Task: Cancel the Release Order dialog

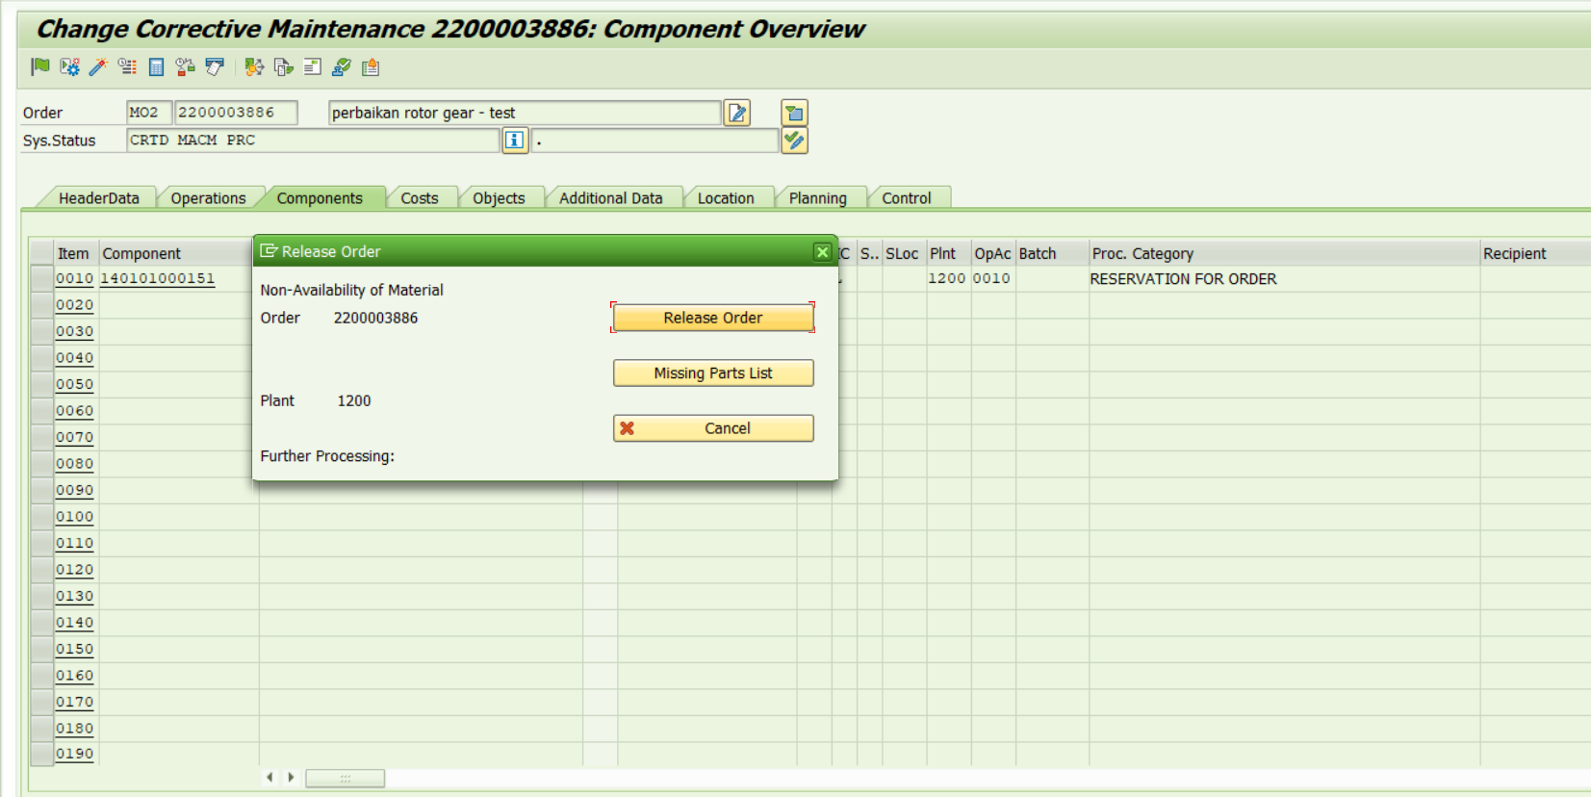Action: [712, 428]
